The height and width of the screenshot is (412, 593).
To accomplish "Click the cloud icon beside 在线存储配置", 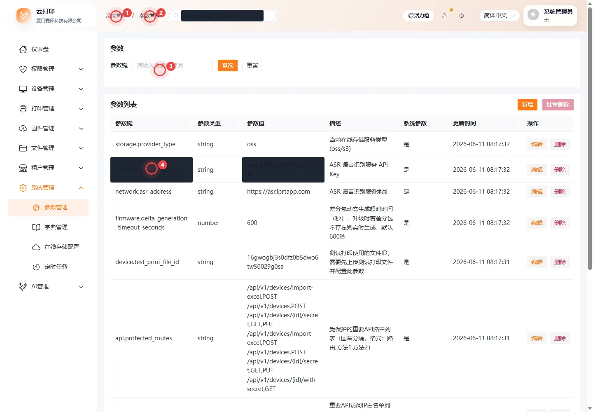I will pyautogui.click(x=36, y=247).
